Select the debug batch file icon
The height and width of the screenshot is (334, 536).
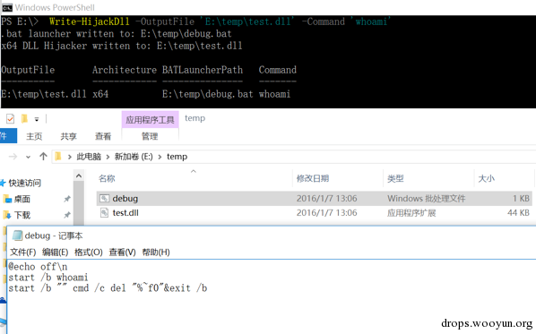coord(105,199)
